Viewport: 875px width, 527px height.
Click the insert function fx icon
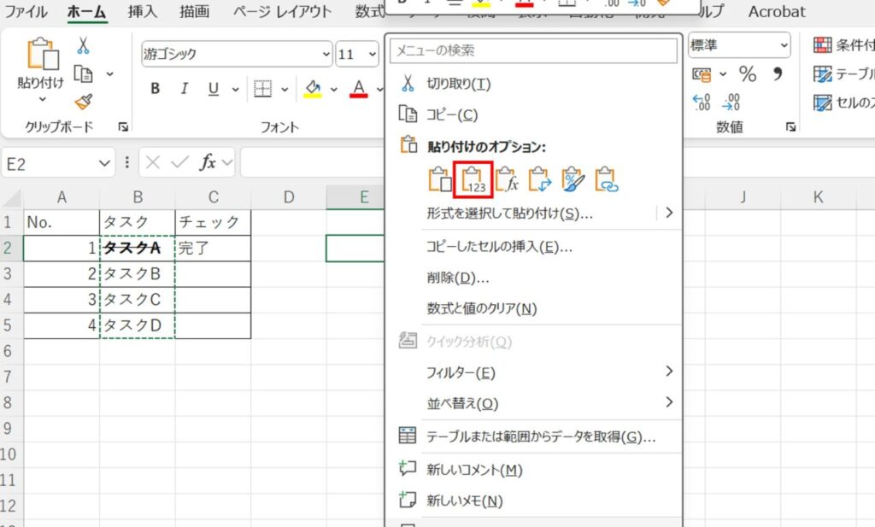(x=208, y=162)
